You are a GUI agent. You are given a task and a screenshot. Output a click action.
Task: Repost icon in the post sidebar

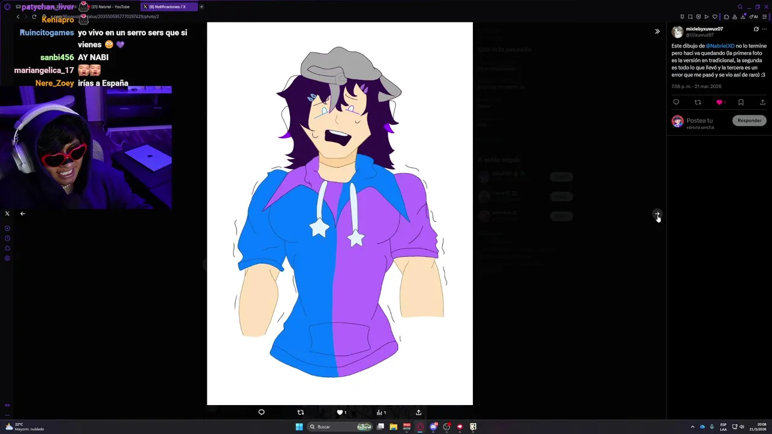(698, 102)
